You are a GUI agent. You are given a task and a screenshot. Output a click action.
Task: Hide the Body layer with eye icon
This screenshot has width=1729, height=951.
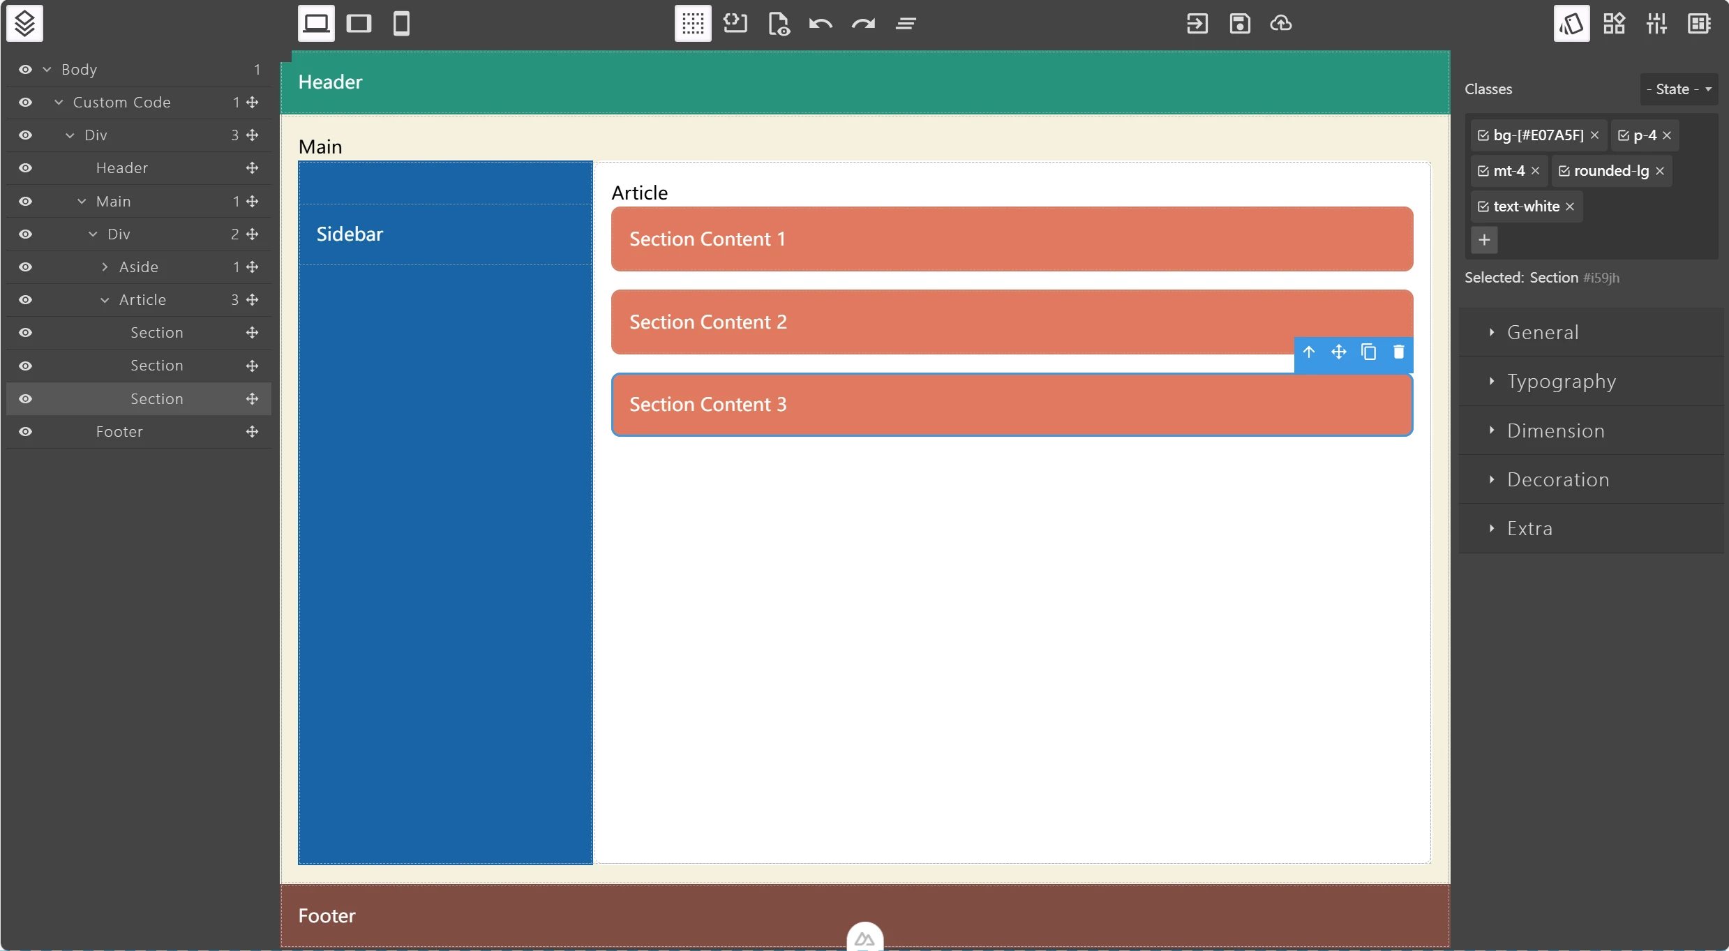coord(26,70)
